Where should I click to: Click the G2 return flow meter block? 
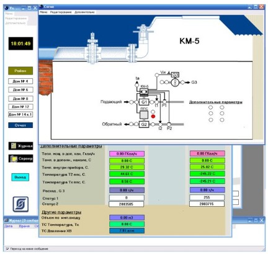(x=144, y=124)
